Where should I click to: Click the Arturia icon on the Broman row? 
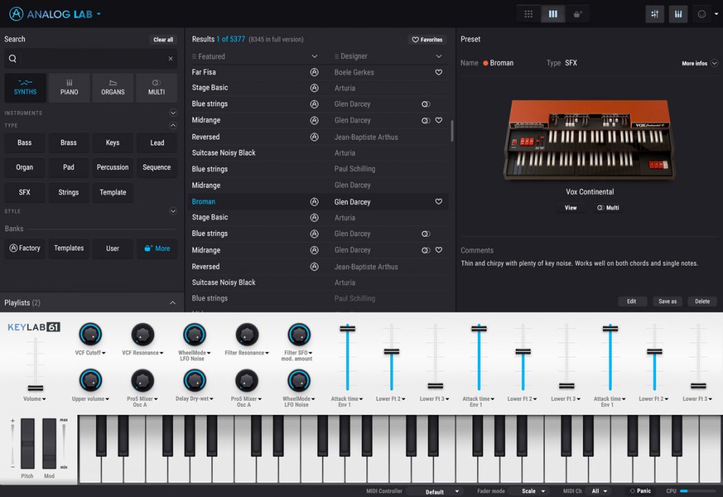315,202
